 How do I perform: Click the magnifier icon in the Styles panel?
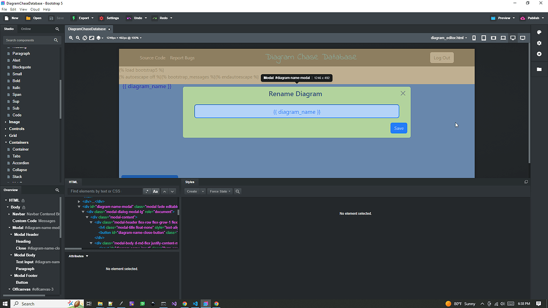[x=238, y=191]
